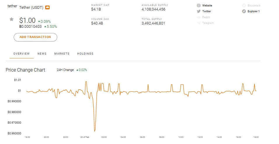Click the 4,108,044,456 available supply value
Screen dimensions: 279x144
pos(154,9)
